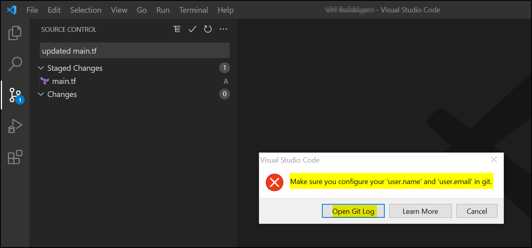This screenshot has height=248, width=532.
Task: Click the VS Code logo in title bar
Action: point(11,10)
